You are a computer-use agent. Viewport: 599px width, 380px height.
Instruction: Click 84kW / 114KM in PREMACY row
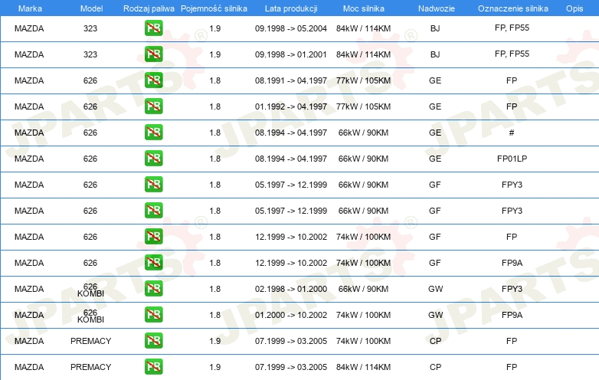(x=363, y=367)
